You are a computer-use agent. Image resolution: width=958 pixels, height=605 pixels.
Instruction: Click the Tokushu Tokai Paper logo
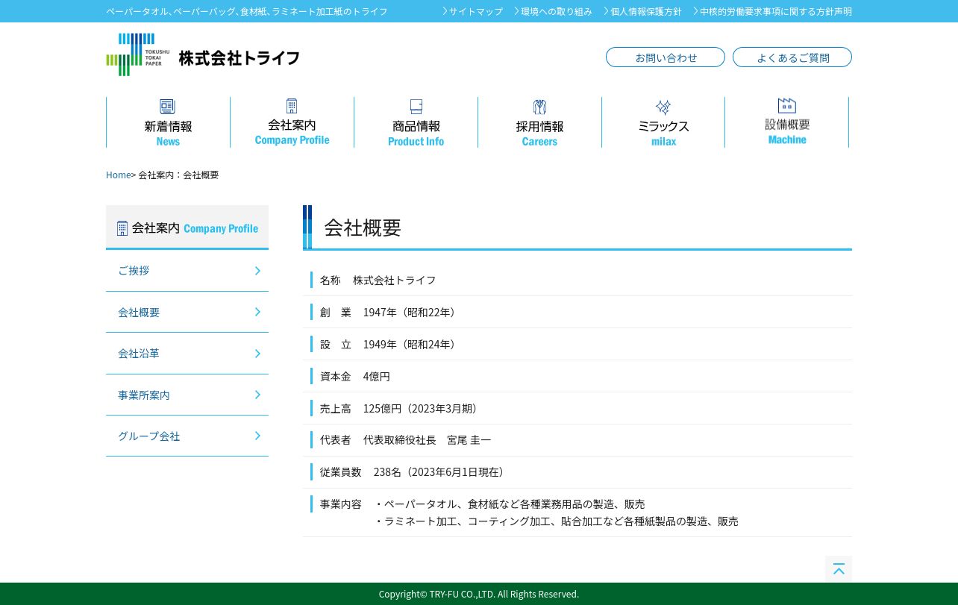[x=137, y=54]
